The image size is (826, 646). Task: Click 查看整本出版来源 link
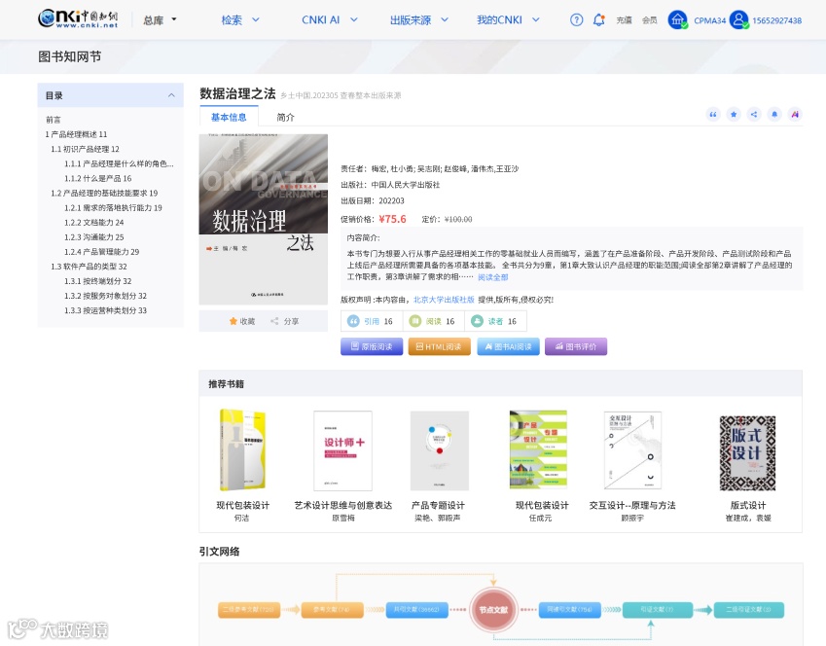click(x=371, y=95)
